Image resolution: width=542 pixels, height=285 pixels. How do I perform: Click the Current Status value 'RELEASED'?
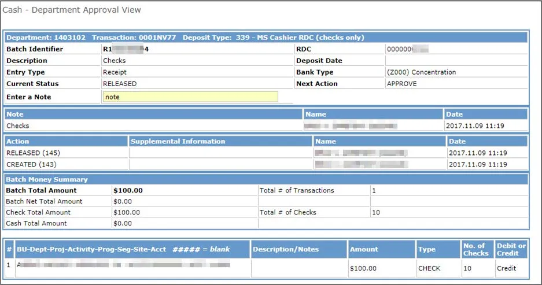point(120,84)
